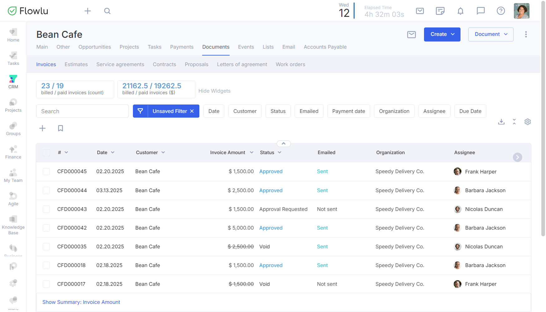Click Hide Widgets link
The width and height of the screenshot is (546, 312).
tap(214, 91)
